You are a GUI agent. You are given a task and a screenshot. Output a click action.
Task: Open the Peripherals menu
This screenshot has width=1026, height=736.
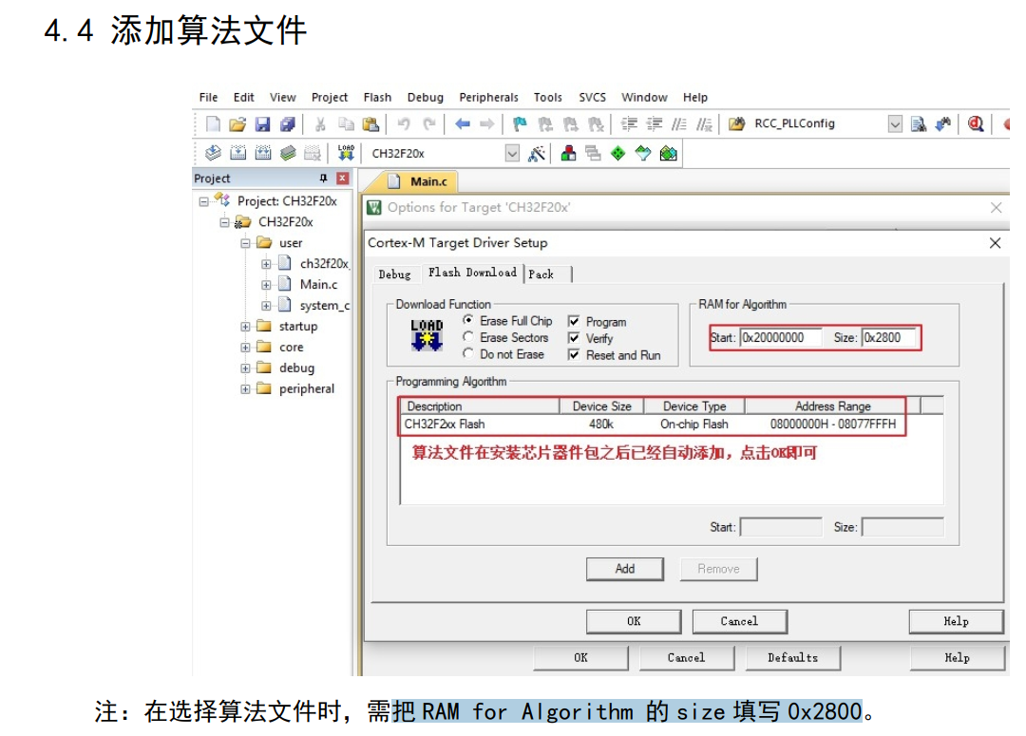(488, 97)
